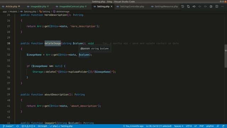This screenshot has height=128, width=227.
Task: Click the feedback icon in status bar
Action: [x=218, y=126]
